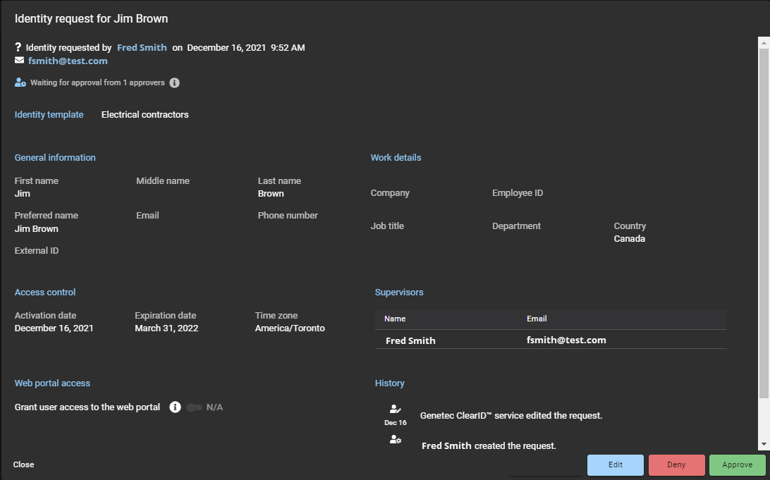Click the question mark request status icon
Screen dimensions: 770x480
18,47
